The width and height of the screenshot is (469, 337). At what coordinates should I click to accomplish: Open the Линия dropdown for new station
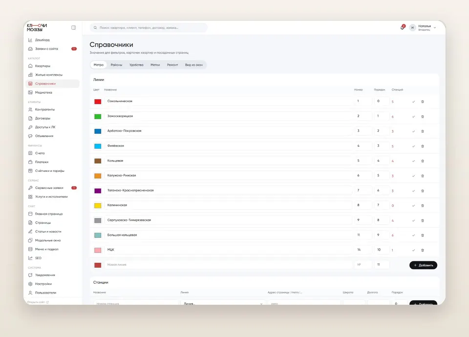(x=223, y=303)
